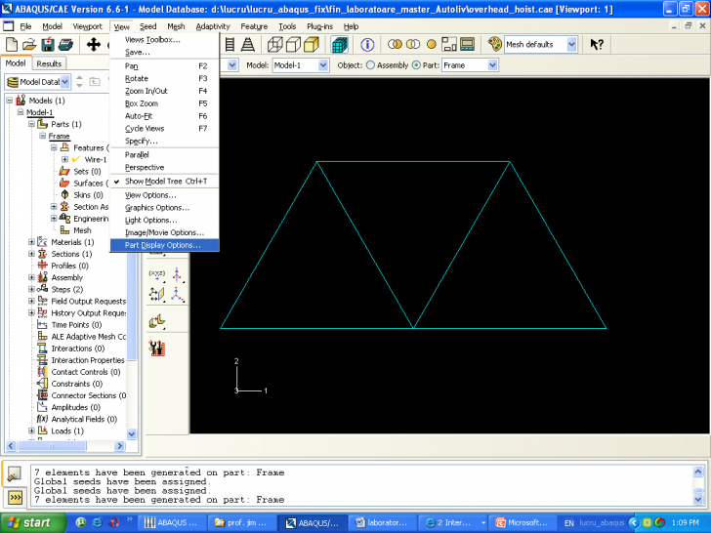711x533 pixels.
Task: Click the Windows Start button
Action: [x=27, y=522]
